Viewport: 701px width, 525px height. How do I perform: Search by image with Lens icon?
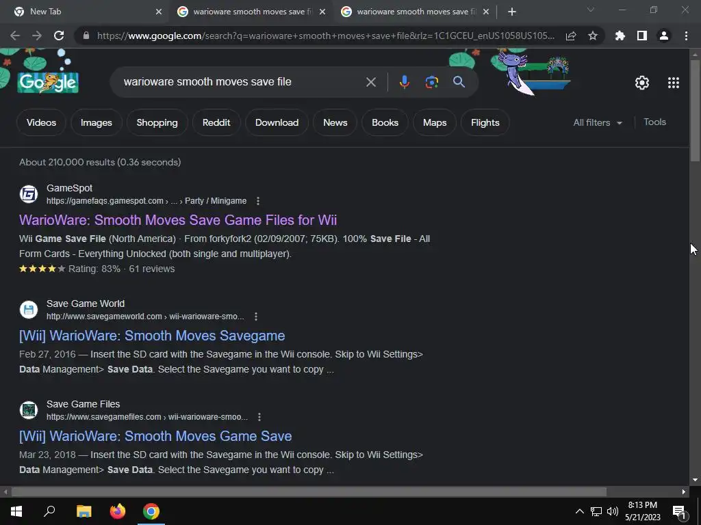click(431, 82)
